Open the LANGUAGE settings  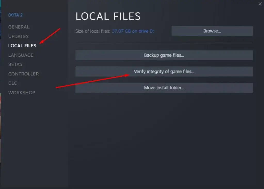pos(21,55)
